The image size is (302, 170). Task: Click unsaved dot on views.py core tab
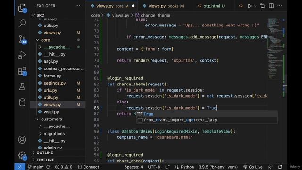point(133,6)
